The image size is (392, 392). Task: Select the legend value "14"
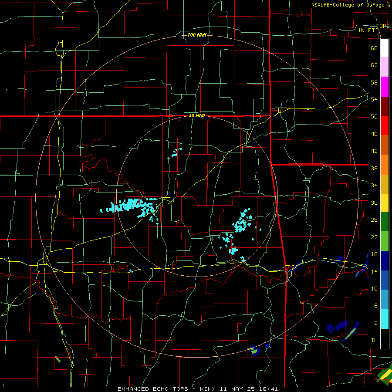coord(374,271)
